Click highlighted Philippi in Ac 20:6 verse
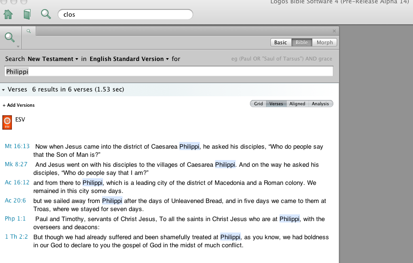This screenshot has height=263, width=413. pyautogui.click(x=112, y=201)
